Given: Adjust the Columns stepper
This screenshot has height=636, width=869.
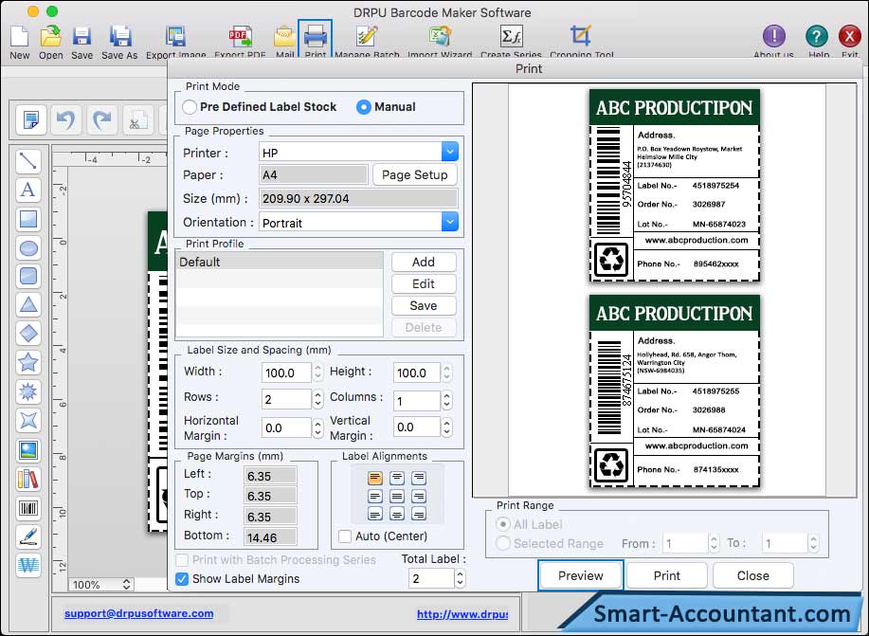Looking at the screenshot, I should 446,400.
